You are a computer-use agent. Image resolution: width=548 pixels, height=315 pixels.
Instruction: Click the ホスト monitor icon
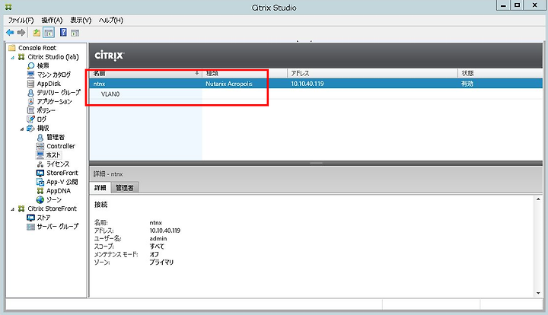point(40,155)
